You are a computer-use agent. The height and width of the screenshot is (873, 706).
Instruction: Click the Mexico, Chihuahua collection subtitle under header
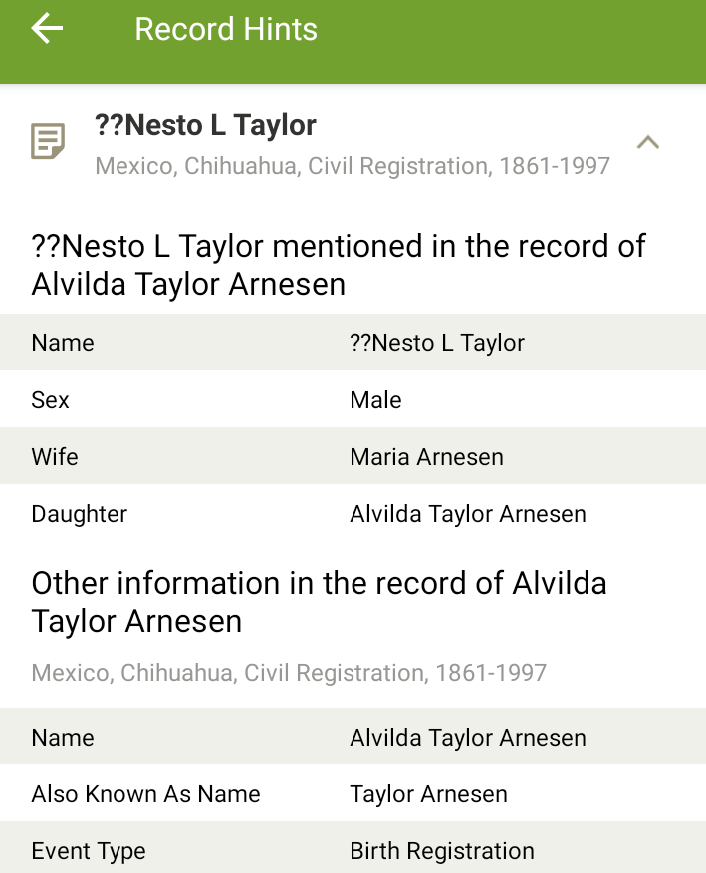(x=353, y=165)
